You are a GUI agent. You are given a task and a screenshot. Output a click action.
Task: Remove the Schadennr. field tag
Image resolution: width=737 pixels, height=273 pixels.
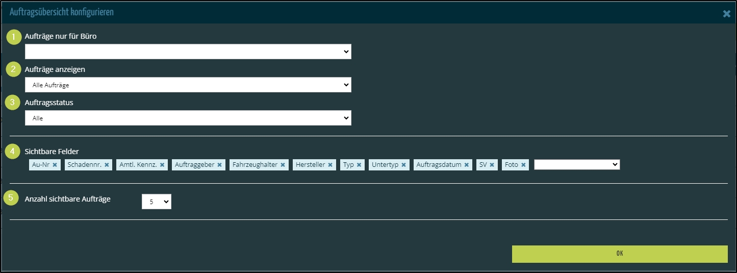coord(107,165)
